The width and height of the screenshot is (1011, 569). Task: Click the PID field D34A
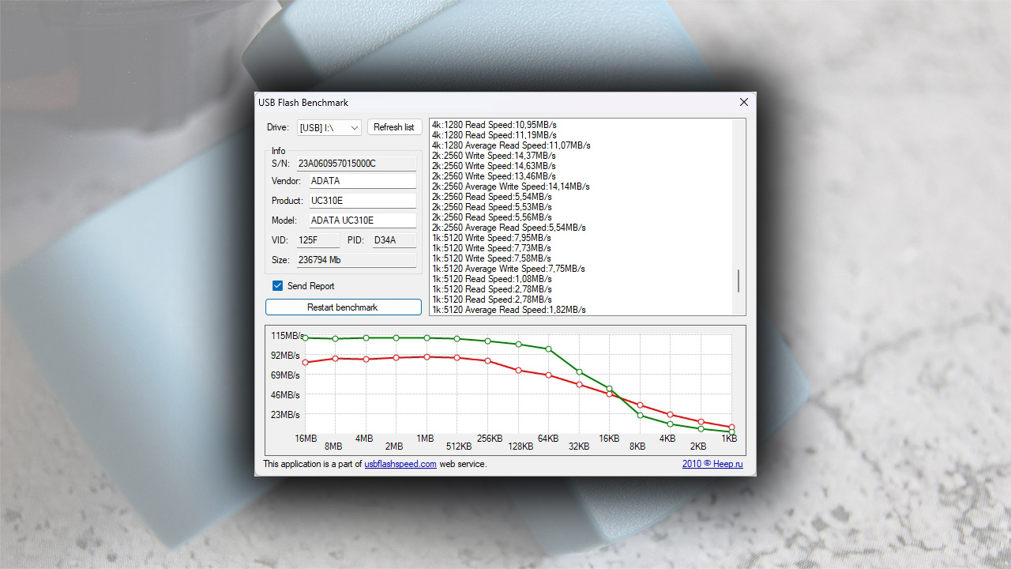click(x=394, y=240)
